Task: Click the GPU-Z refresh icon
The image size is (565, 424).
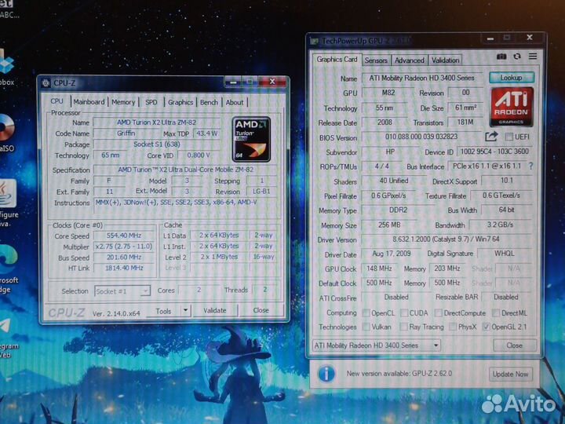Action: [x=518, y=57]
